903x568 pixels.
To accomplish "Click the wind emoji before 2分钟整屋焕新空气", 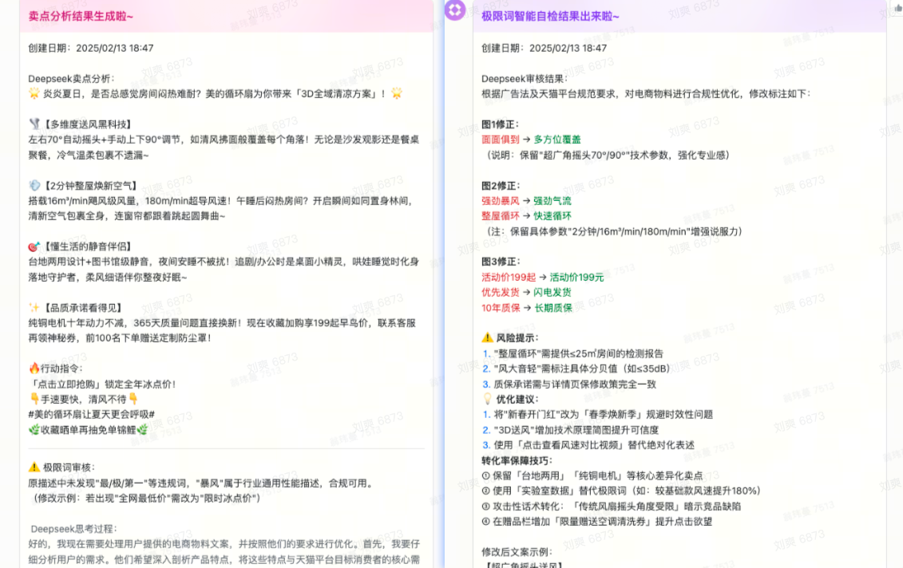I will click(34, 186).
